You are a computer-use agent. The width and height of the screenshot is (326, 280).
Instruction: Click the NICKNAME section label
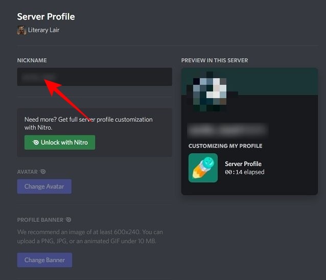(x=32, y=60)
